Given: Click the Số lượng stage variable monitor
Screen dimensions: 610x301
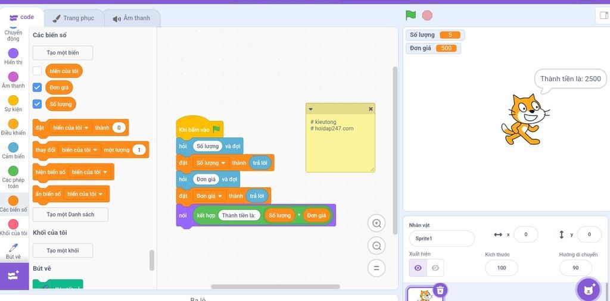Looking at the screenshot, I should (435, 35).
